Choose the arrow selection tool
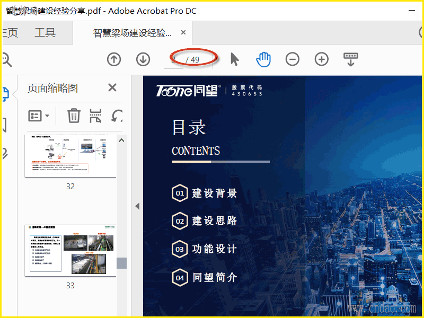This screenshot has width=424, height=318. click(x=234, y=59)
